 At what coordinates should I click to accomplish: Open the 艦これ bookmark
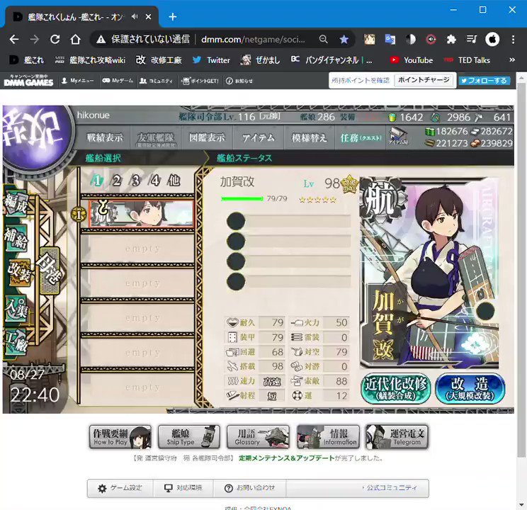26,60
